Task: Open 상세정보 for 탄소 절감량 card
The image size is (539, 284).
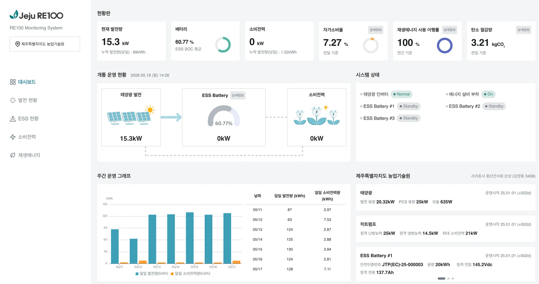Action: (524, 30)
